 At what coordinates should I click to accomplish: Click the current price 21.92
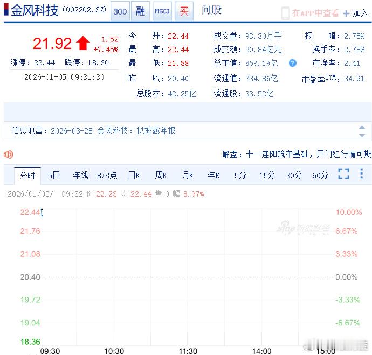pyautogui.click(x=52, y=44)
